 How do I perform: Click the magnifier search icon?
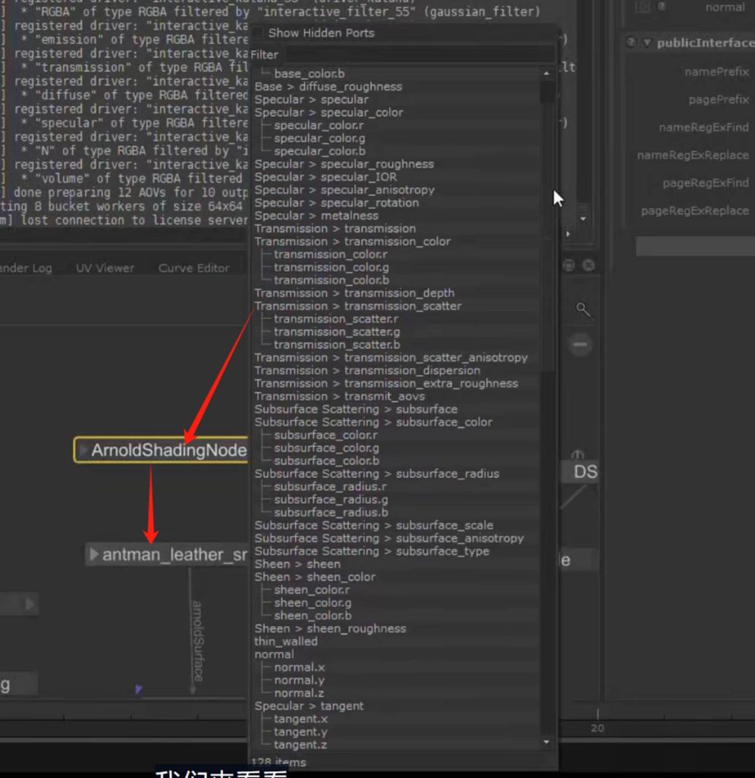[582, 309]
